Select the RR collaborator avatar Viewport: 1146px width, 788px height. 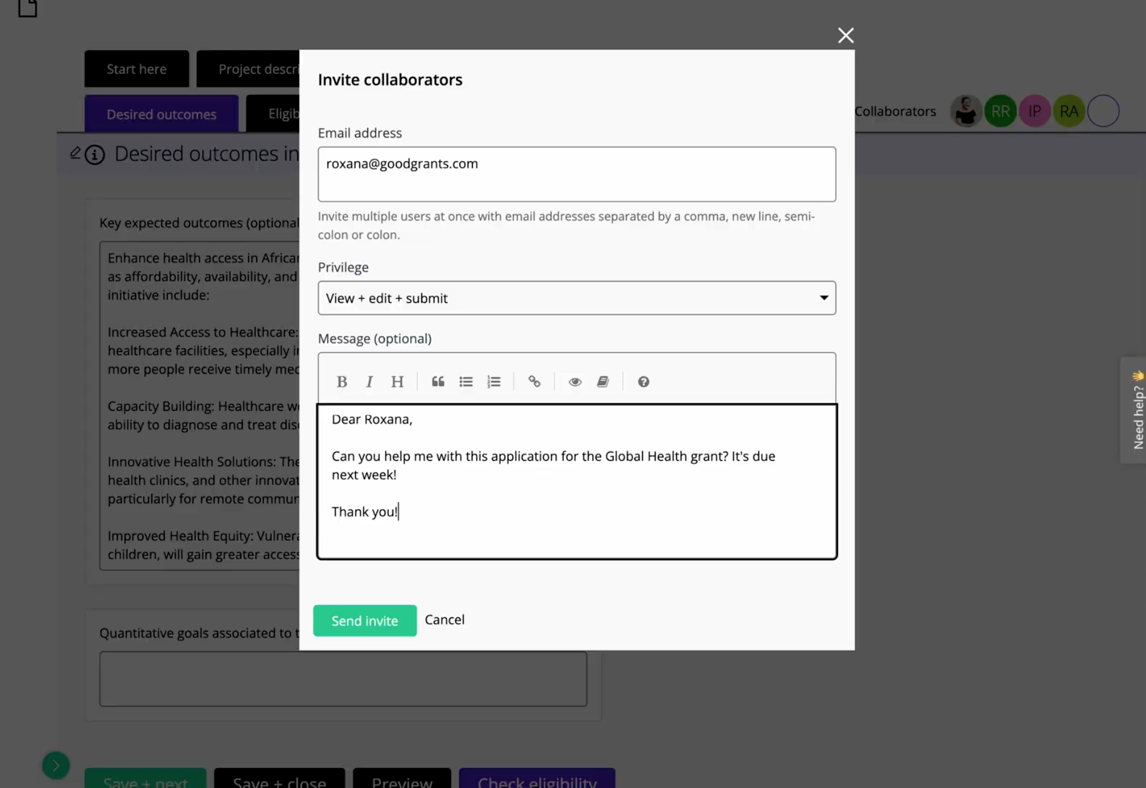(x=1000, y=111)
